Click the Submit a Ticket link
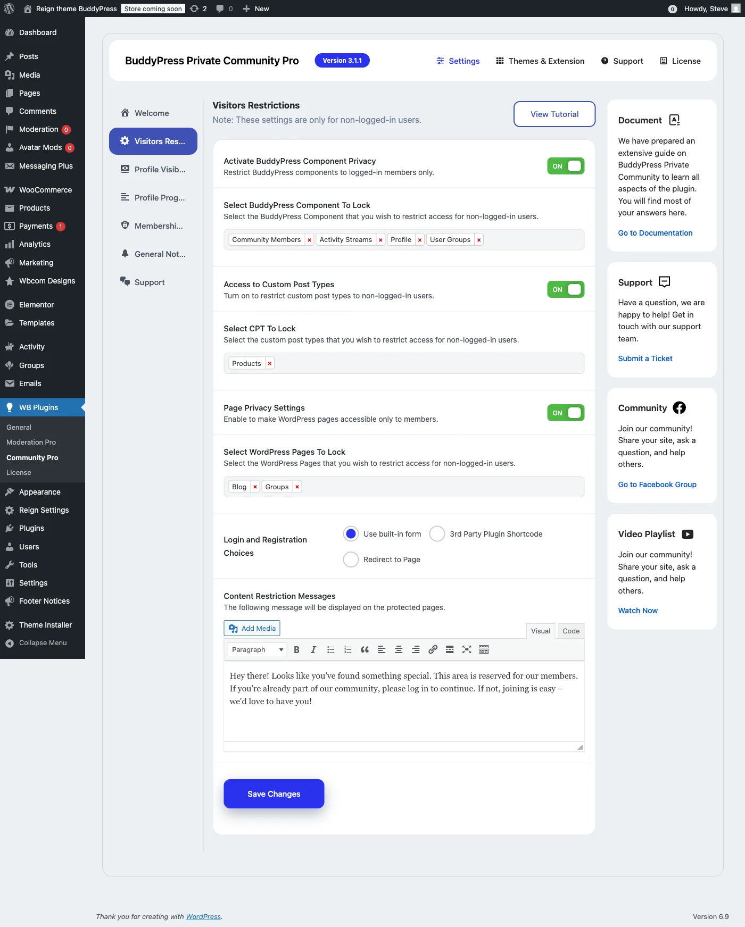The height and width of the screenshot is (927, 745). pos(645,358)
